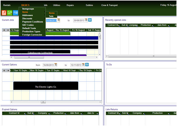Image resolution: width=177 pixels, height=126 pixels.
Task: Choose Foreign Currencies from BASICS menu
Action: coord(32,35)
